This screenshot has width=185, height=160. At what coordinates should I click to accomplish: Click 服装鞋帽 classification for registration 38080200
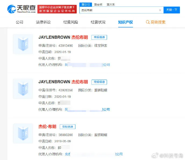tap(101, 135)
